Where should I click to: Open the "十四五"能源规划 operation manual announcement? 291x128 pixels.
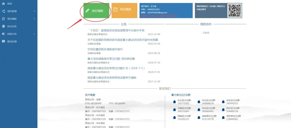[x=116, y=30]
